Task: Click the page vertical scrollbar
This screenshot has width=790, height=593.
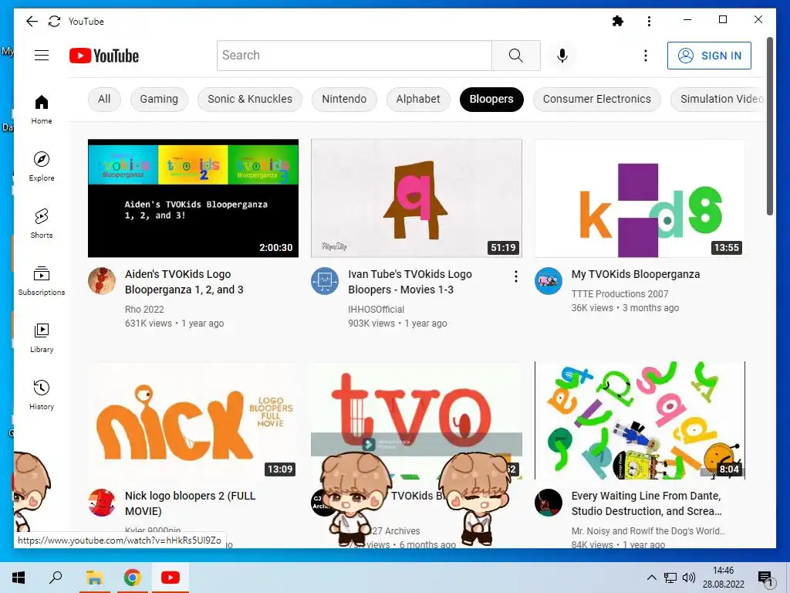Action: tap(769, 126)
